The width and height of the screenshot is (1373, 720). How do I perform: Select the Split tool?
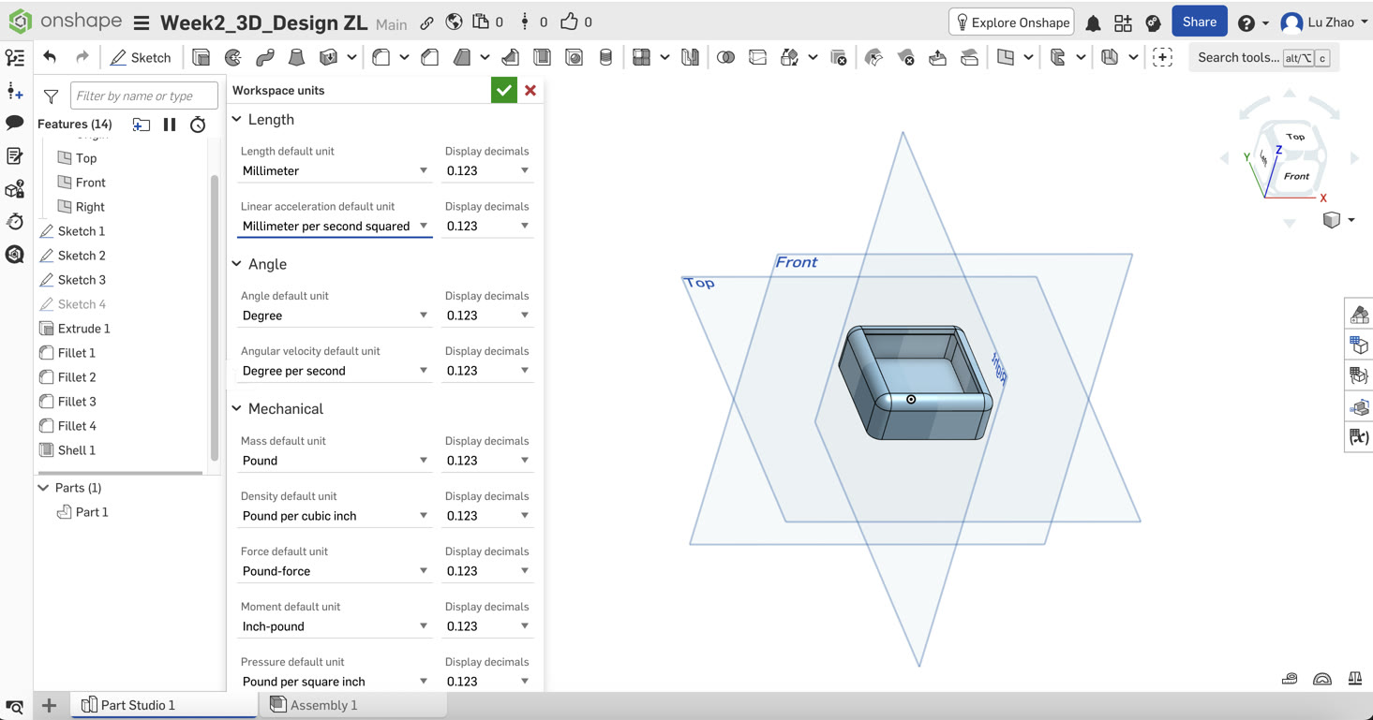pos(758,57)
